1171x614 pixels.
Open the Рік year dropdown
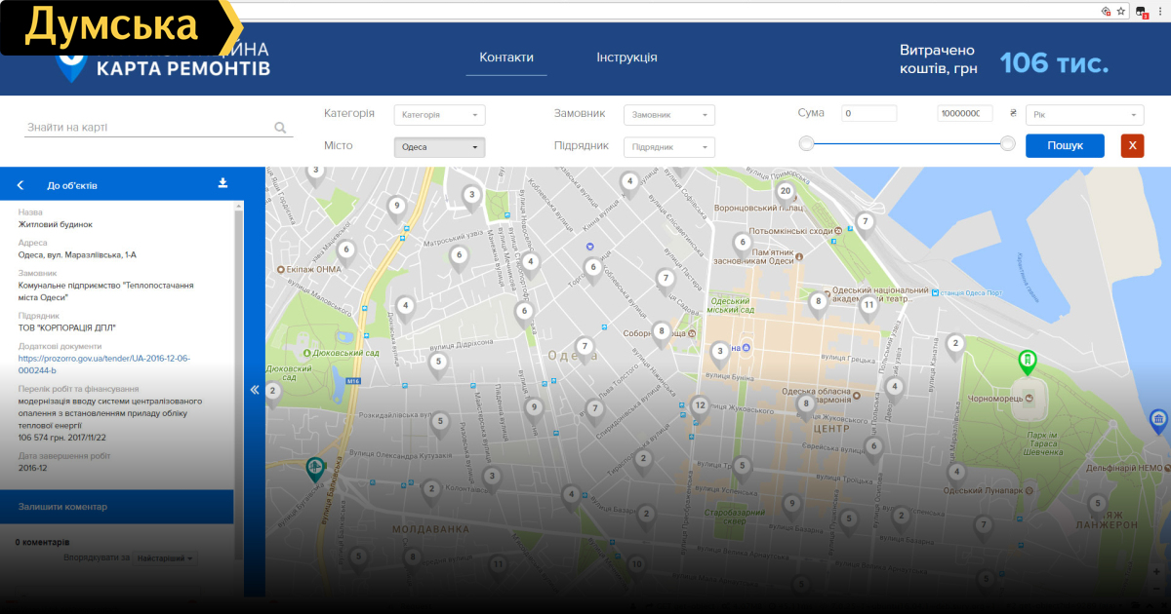coord(1084,115)
